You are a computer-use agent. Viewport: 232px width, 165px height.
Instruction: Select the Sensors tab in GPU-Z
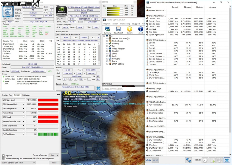17,95
